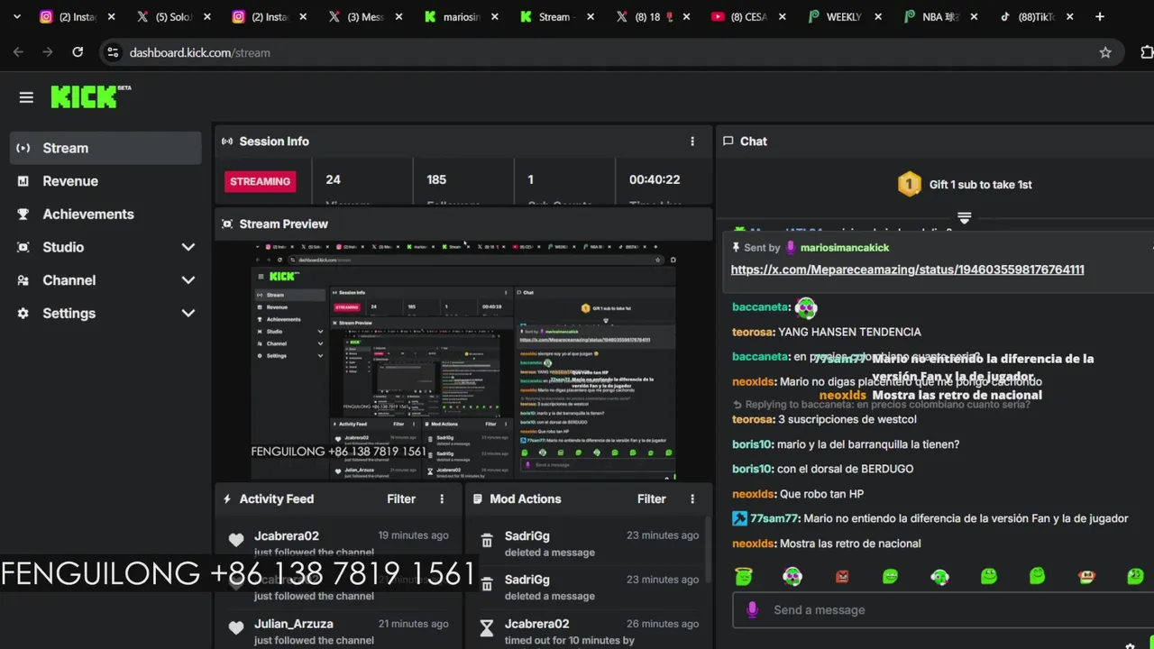
Task: Click message 'Que robo tan HP'
Action: pos(821,494)
